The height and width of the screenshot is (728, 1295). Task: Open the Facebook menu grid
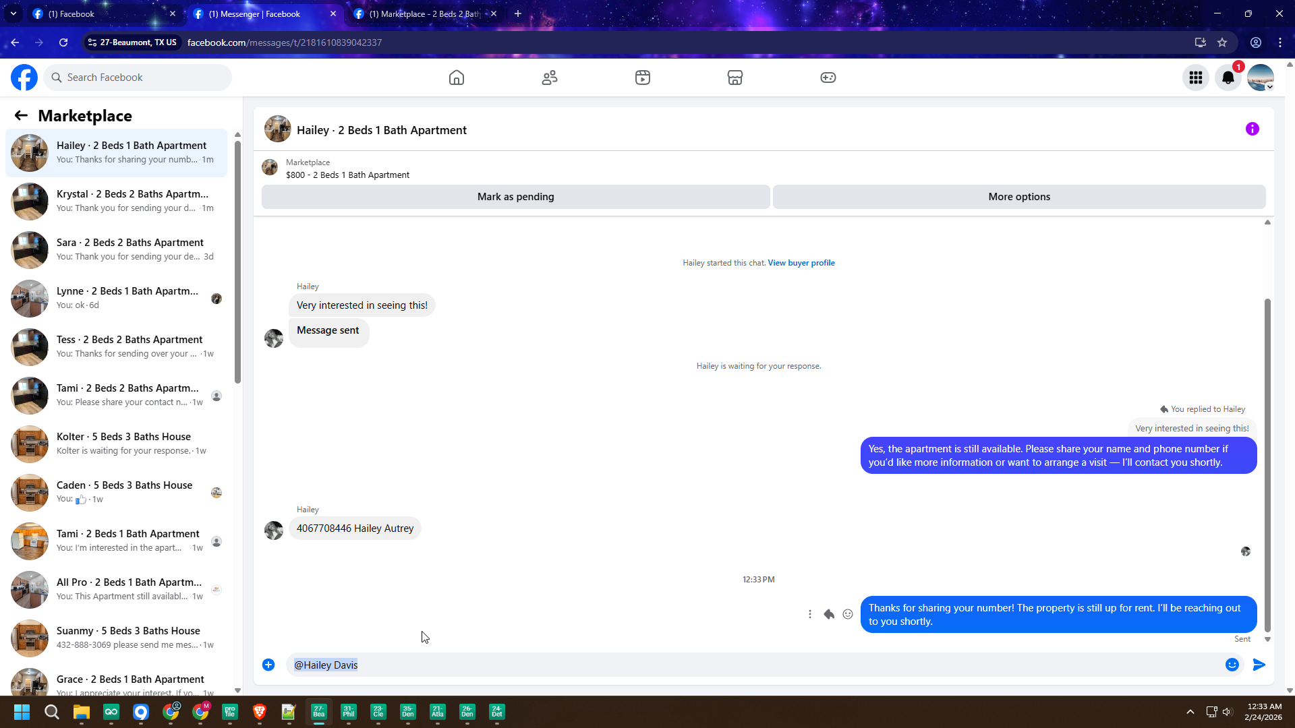tap(1196, 78)
